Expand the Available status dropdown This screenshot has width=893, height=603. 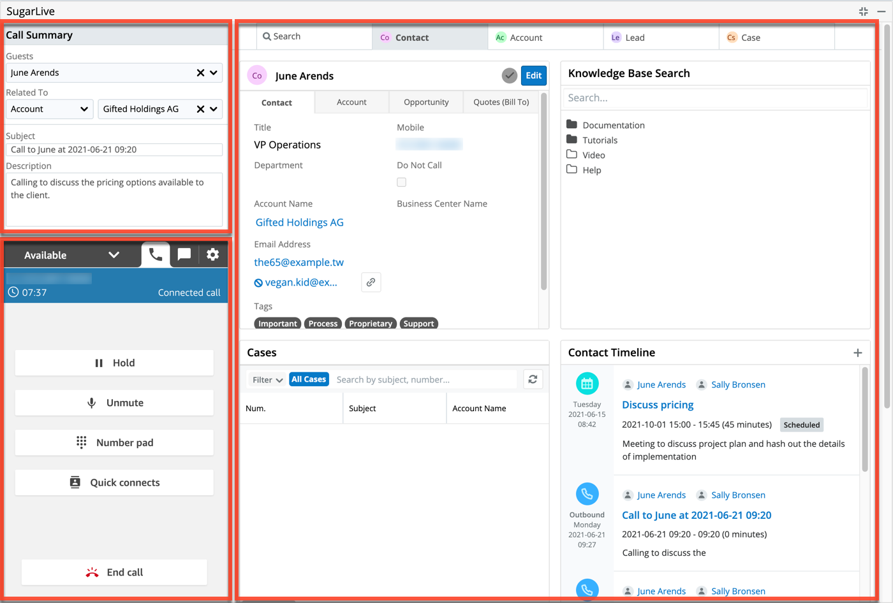[x=114, y=255]
